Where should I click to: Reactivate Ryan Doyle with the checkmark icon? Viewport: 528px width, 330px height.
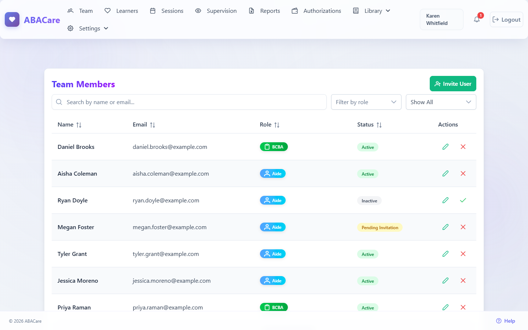coord(463,200)
